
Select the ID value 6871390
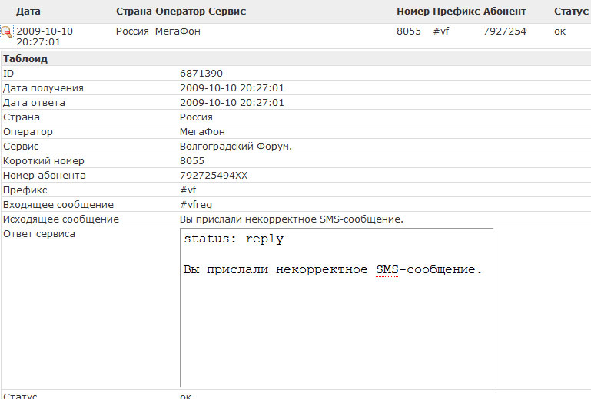point(201,74)
